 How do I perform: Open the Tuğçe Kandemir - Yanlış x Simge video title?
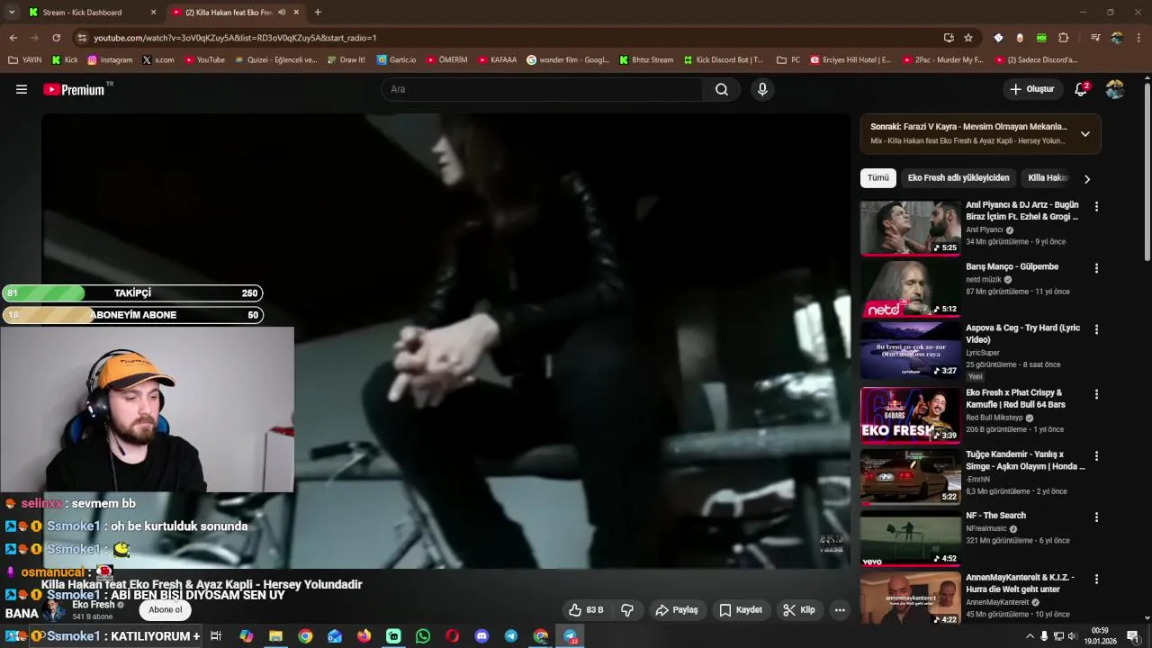(x=1025, y=460)
